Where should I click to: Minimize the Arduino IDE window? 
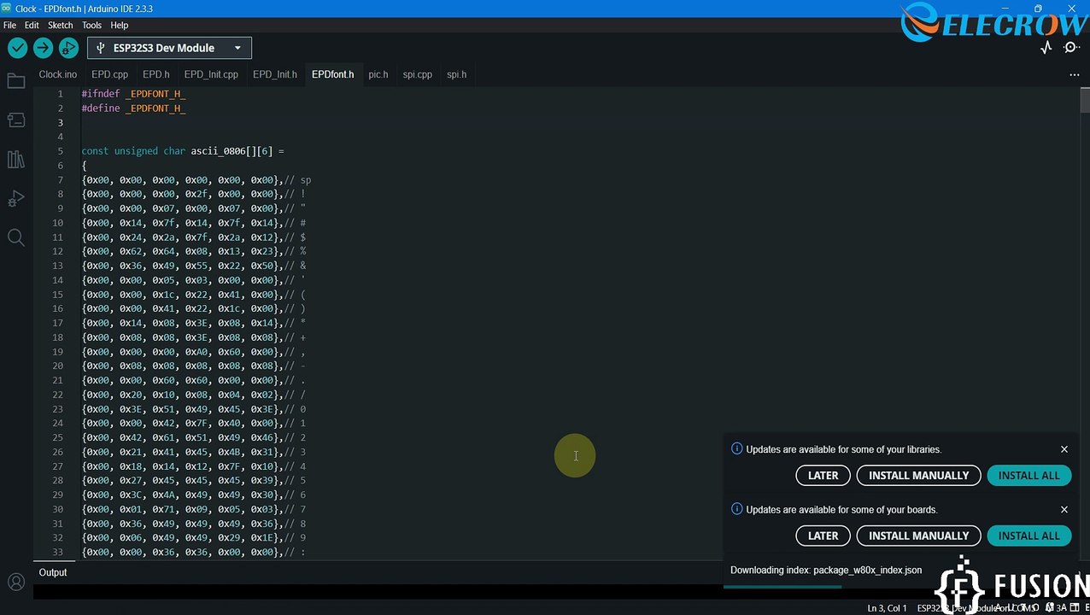tap(1005, 9)
